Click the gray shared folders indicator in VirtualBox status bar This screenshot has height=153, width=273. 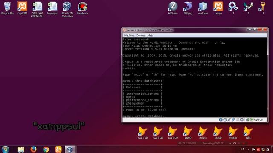(x=238, y=120)
